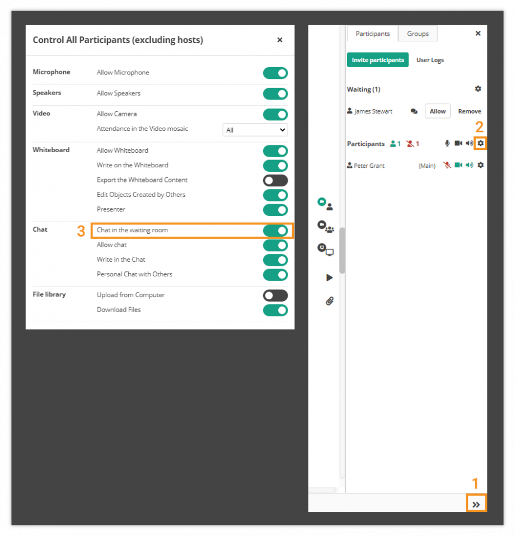Click the camera icon next to Peter Grant
Viewport: 515px width, 536px height.
click(458, 165)
